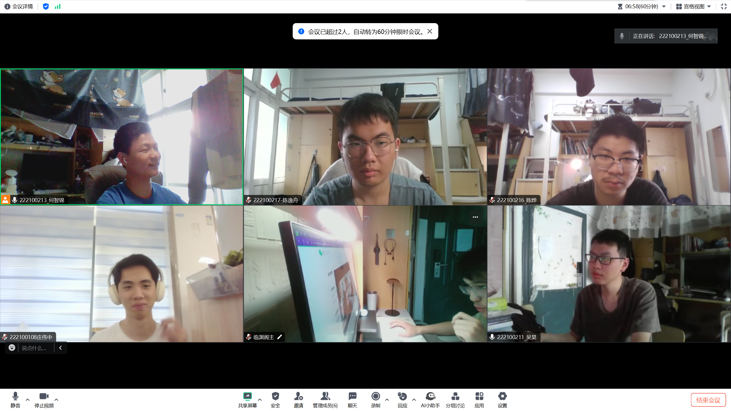Viewport: 731px width, 411px height.
Task: Expand video options arrow beside 停止视频
Action: 57,400
